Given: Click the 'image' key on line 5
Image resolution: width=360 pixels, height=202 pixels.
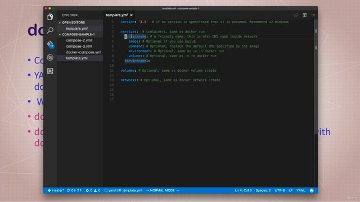Looking at the screenshot, I should pyautogui.click(x=133, y=42).
